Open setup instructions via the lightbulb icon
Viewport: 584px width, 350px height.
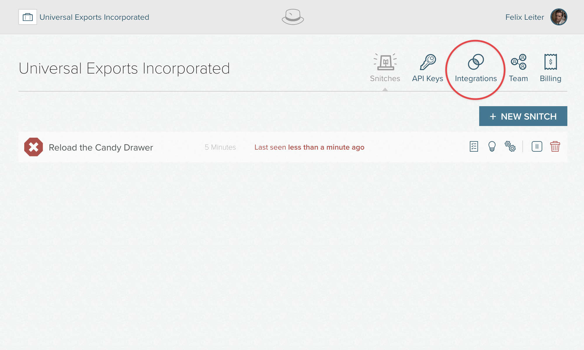492,147
